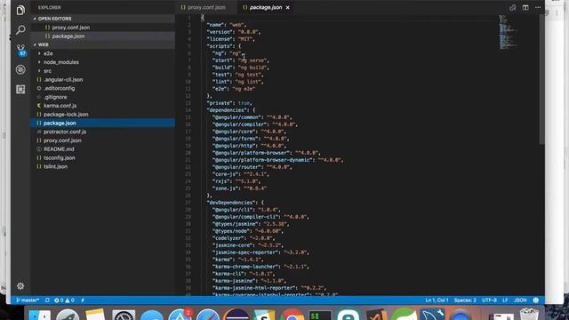The height and width of the screenshot is (320, 569).
Task: Open the .gitignore file
Action: 103,97
